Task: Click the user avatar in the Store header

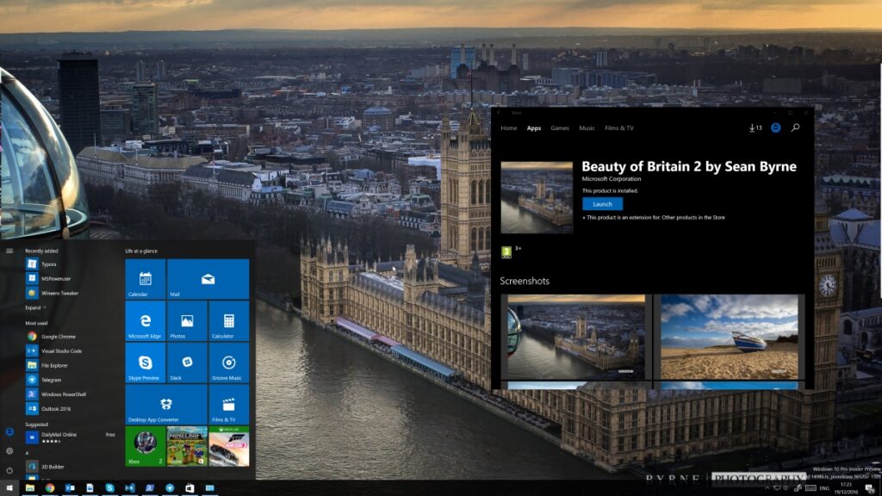Action: pyautogui.click(x=776, y=127)
